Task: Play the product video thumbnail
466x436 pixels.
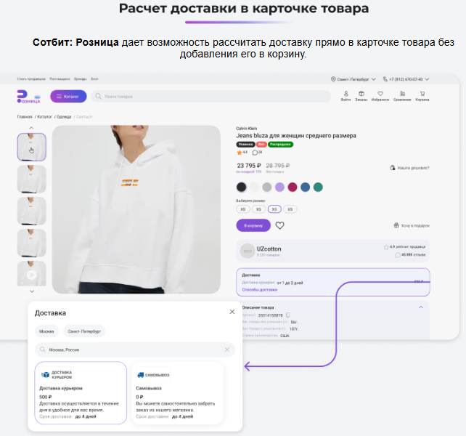Action: (31, 274)
